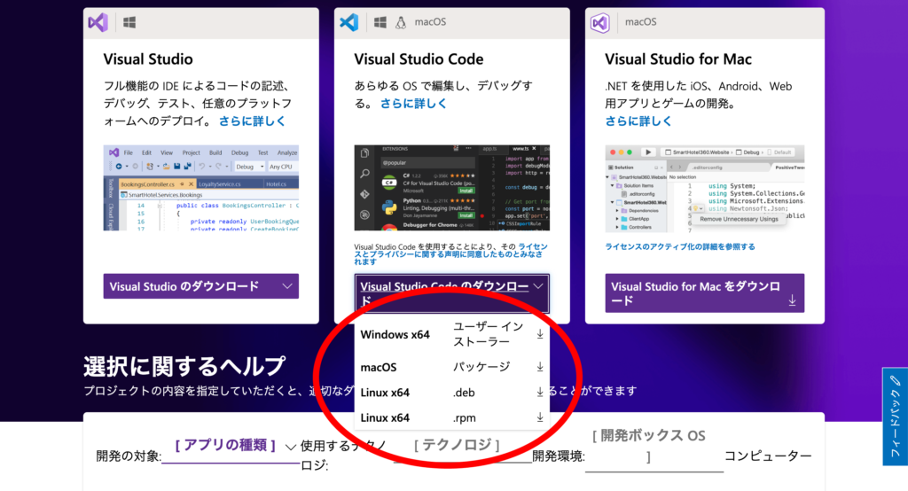Click the macOS label on the VS Code card header

click(x=430, y=22)
